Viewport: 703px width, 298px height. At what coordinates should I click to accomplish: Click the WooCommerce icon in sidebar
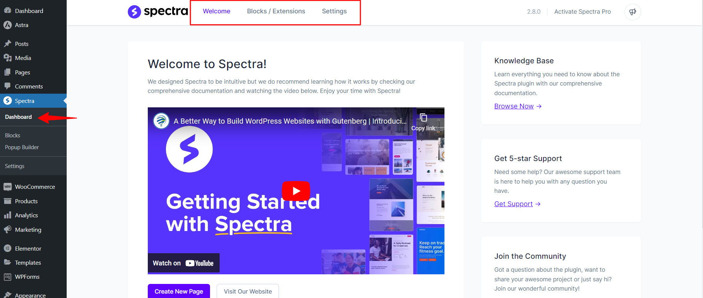point(7,187)
